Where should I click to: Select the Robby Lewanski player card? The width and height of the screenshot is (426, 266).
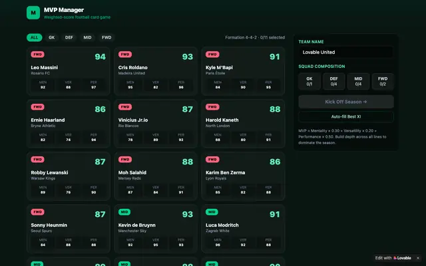point(69,176)
